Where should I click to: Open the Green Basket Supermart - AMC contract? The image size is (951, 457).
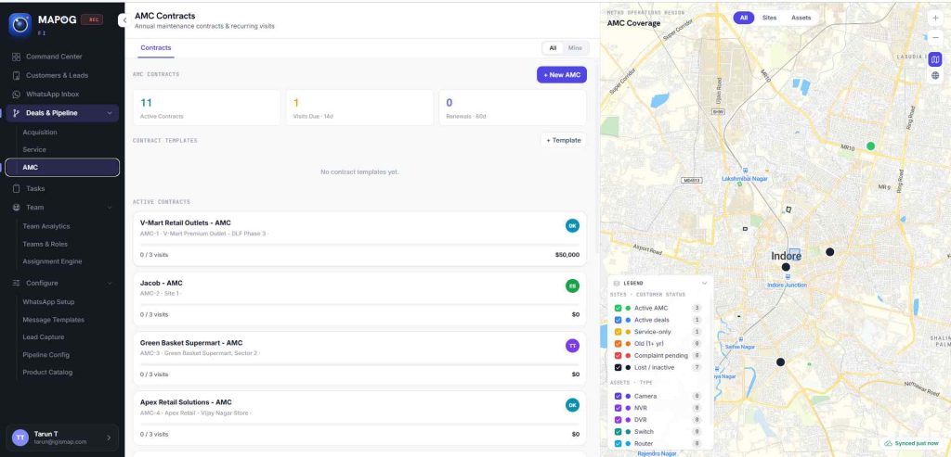coord(359,358)
